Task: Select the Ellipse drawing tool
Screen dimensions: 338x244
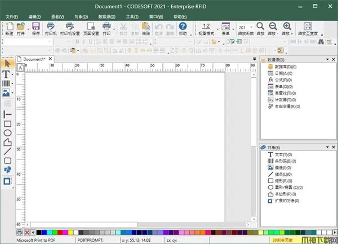Action: pyautogui.click(x=7, y=132)
